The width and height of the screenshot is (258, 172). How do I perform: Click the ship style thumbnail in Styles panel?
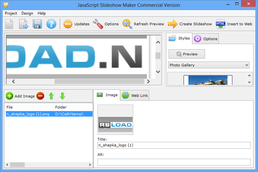click(x=208, y=80)
